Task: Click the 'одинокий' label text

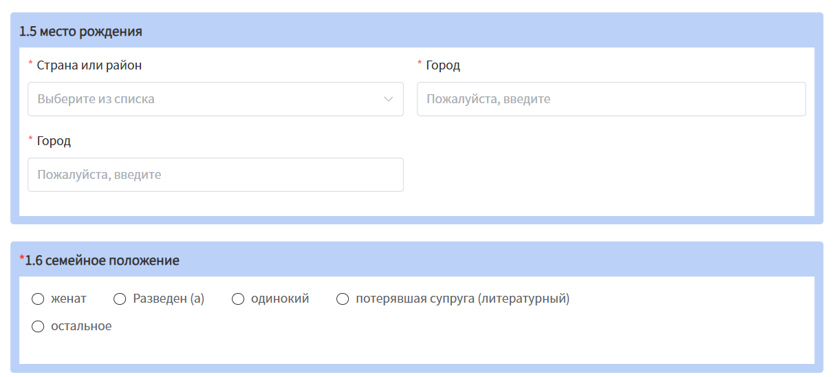Action: 280,299
